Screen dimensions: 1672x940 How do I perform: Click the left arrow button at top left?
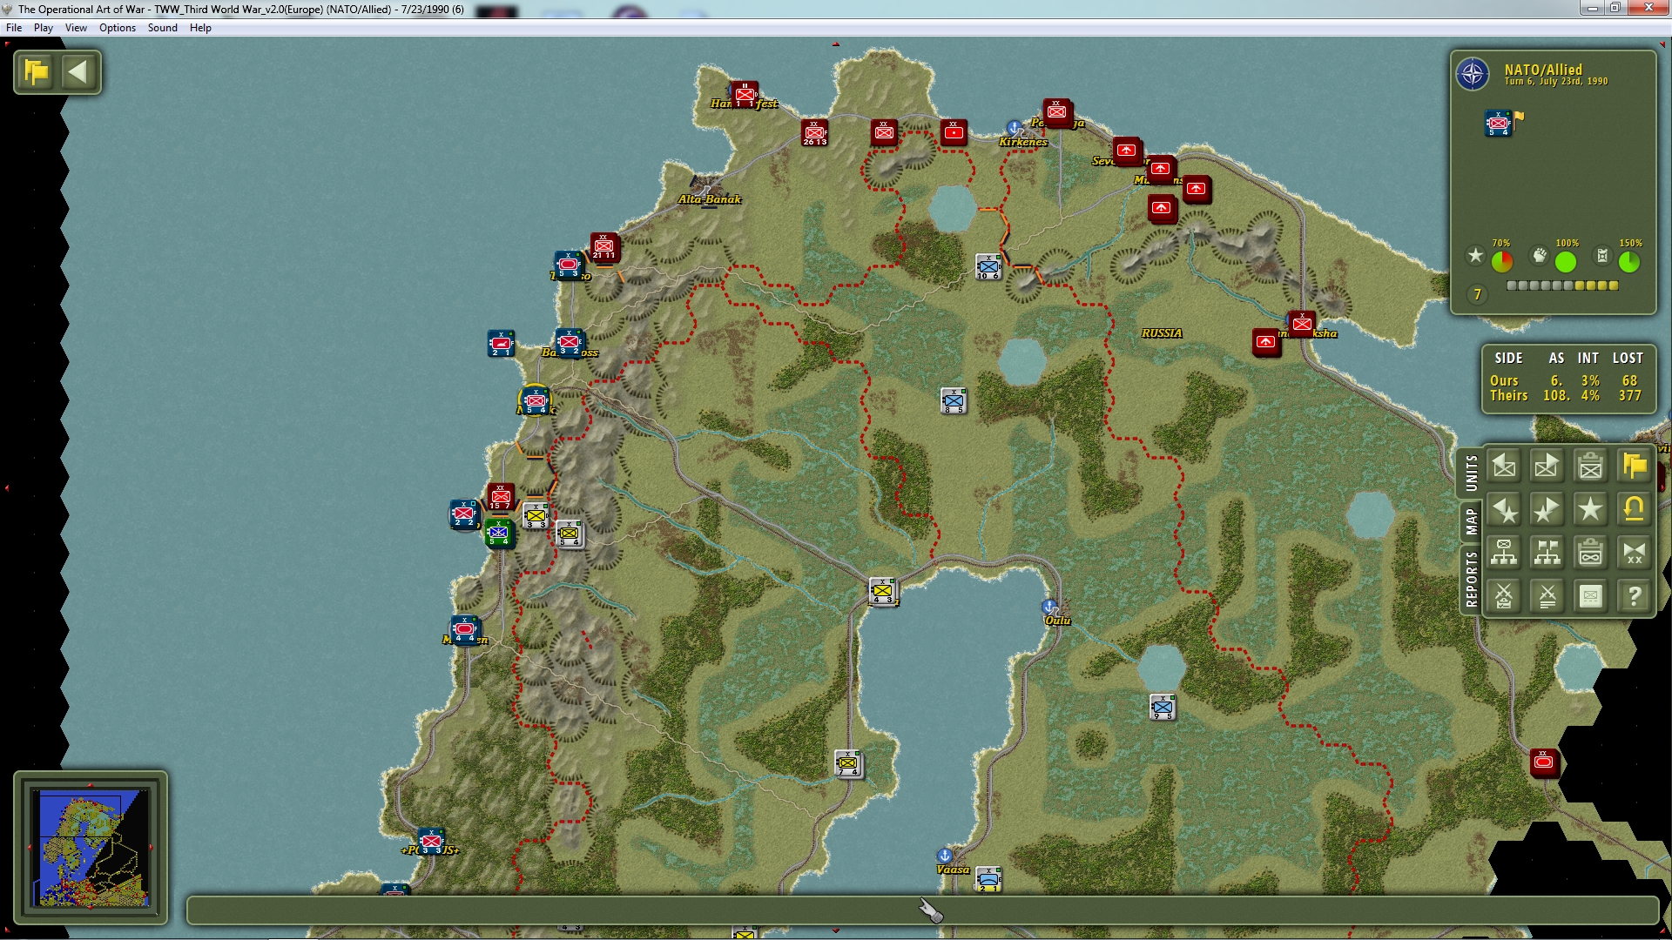pos(78,71)
